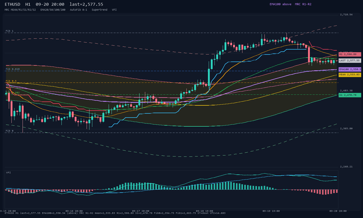This screenshot has width=363, height=218.
Task: Click the bottom status summary line
Action: pos(115,213)
